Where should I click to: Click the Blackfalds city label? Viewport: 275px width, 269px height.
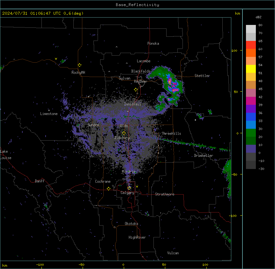tap(141, 71)
